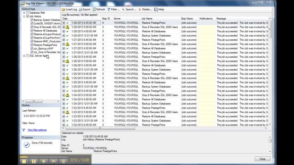Click warning icon on 1/23/2013 5:00:00 AM row
This screenshot has width=294, height=165.
point(68,112)
